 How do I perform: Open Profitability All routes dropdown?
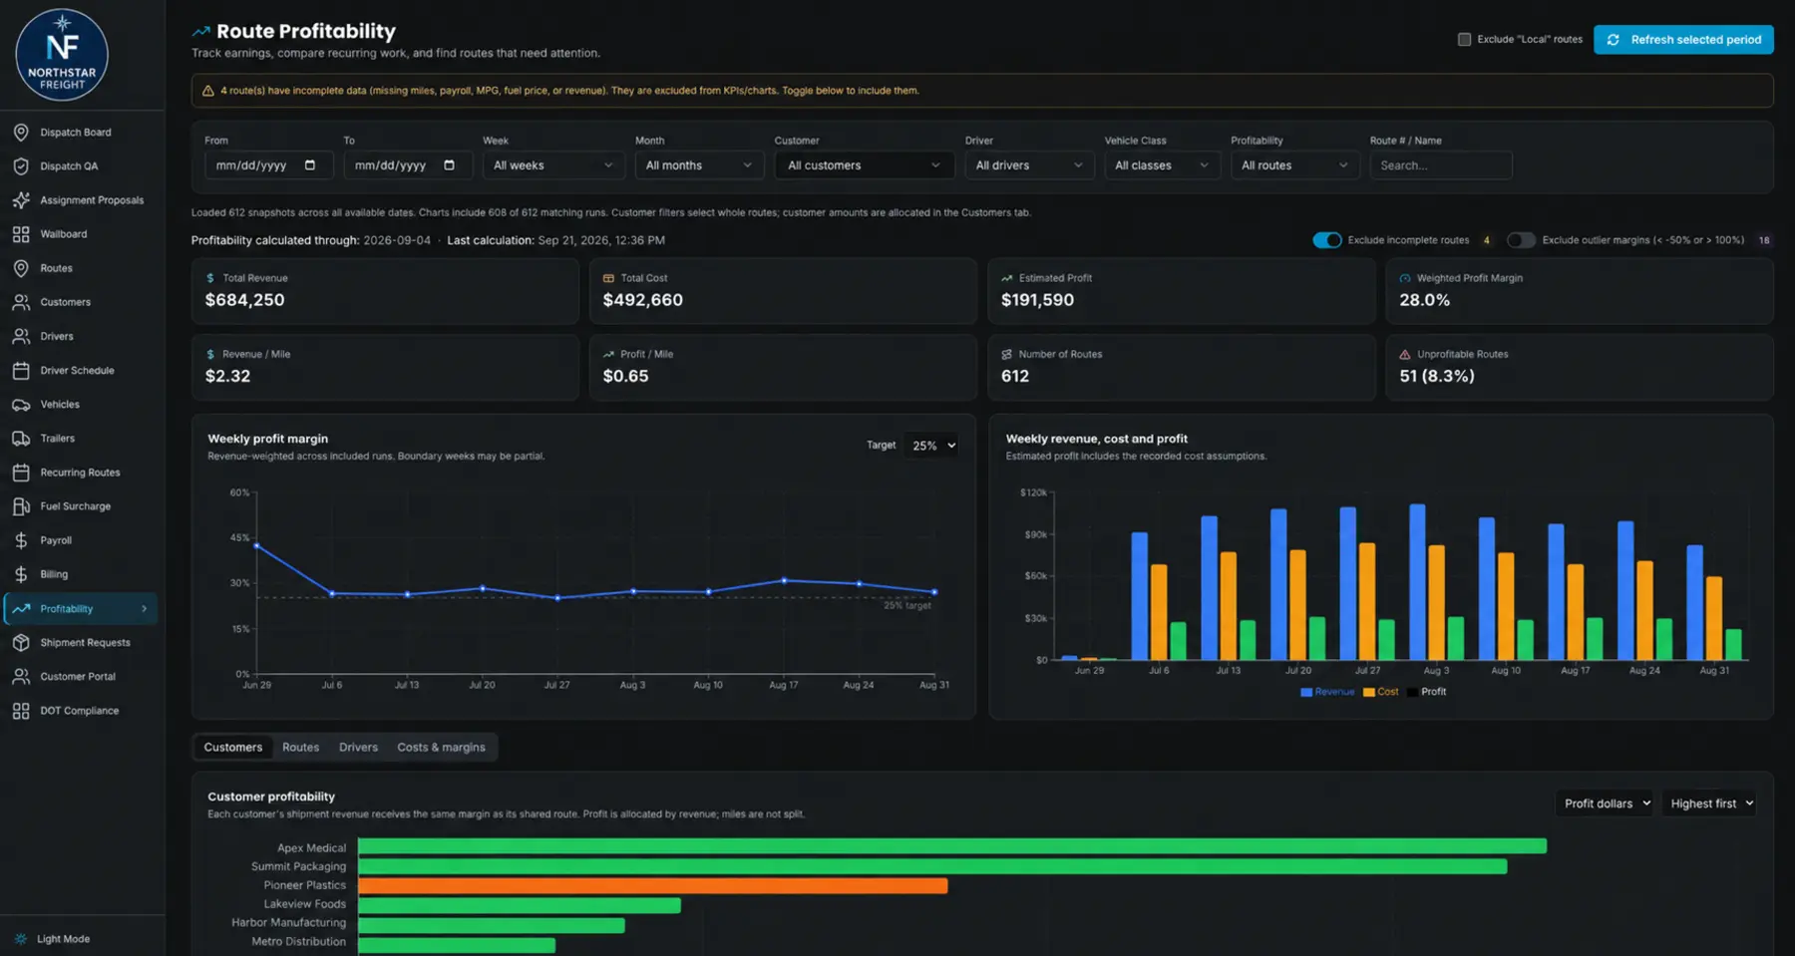coord(1294,165)
